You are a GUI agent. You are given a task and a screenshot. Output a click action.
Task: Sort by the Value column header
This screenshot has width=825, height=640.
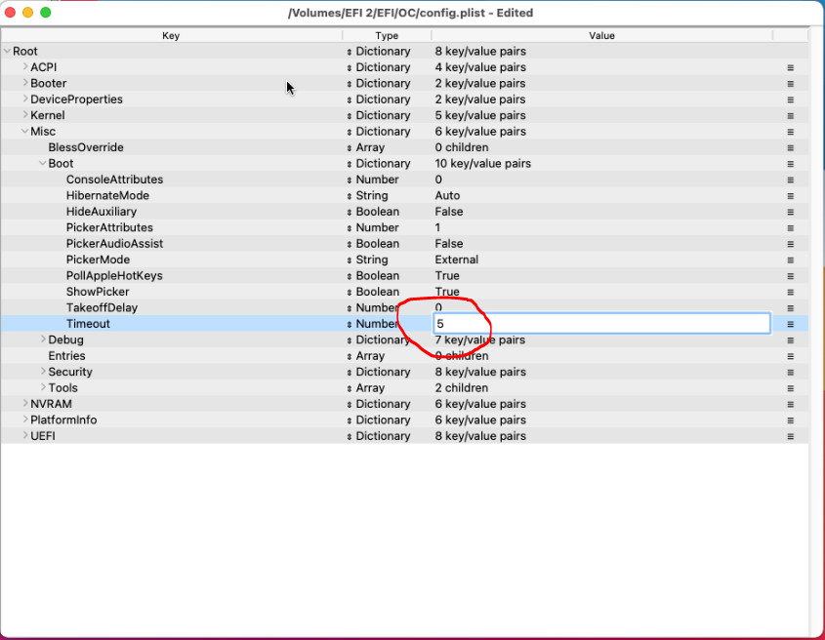[x=602, y=35]
